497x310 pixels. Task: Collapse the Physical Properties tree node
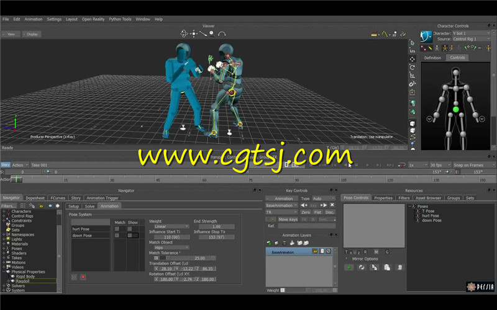[x=4, y=272]
